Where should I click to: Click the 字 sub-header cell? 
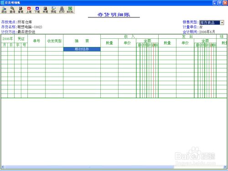(x=18, y=45)
